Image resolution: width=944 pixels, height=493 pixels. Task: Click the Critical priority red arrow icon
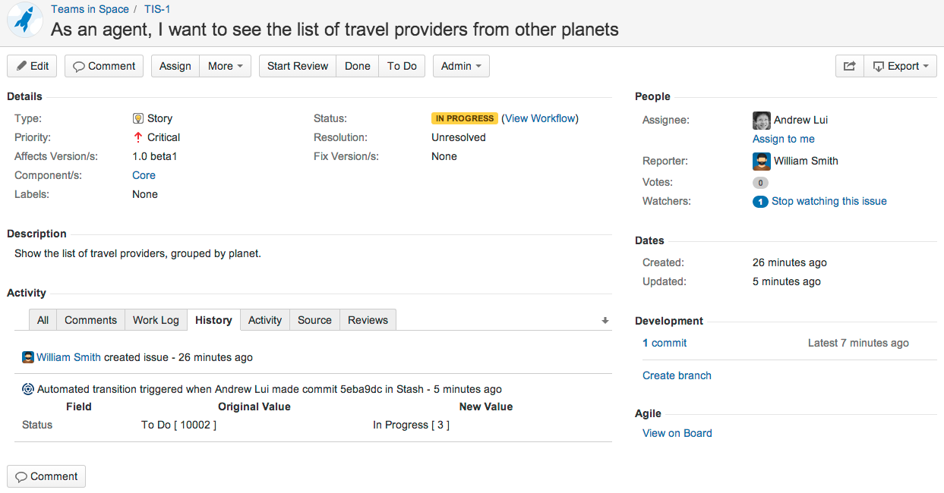click(138, 137)
